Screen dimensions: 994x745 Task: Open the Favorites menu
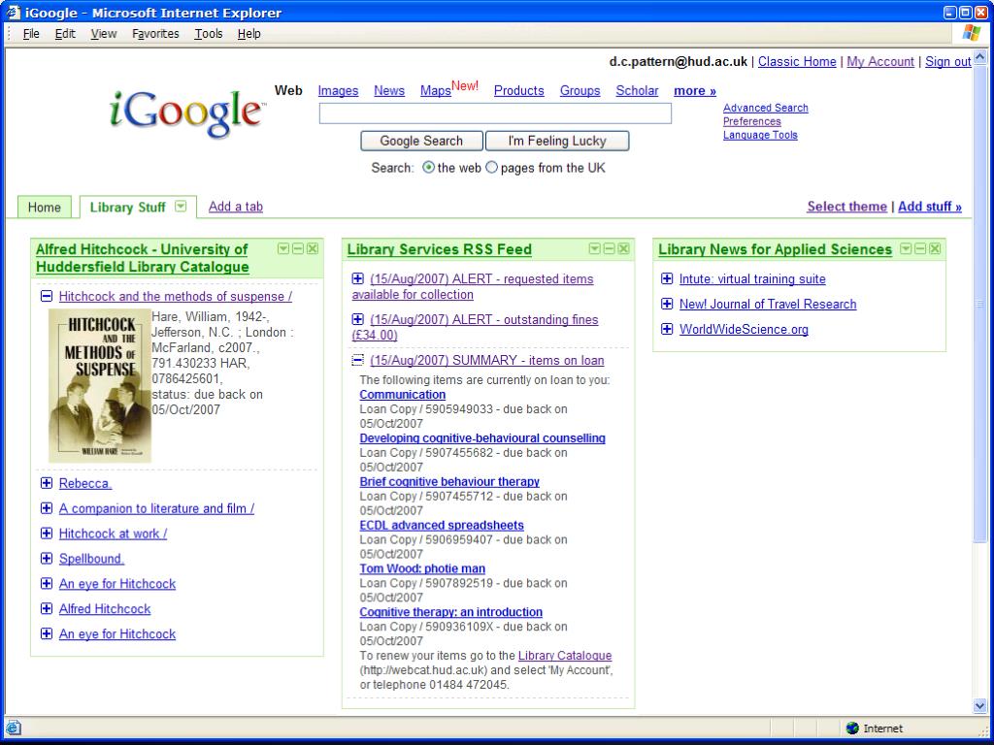click(x=155, y=34)
